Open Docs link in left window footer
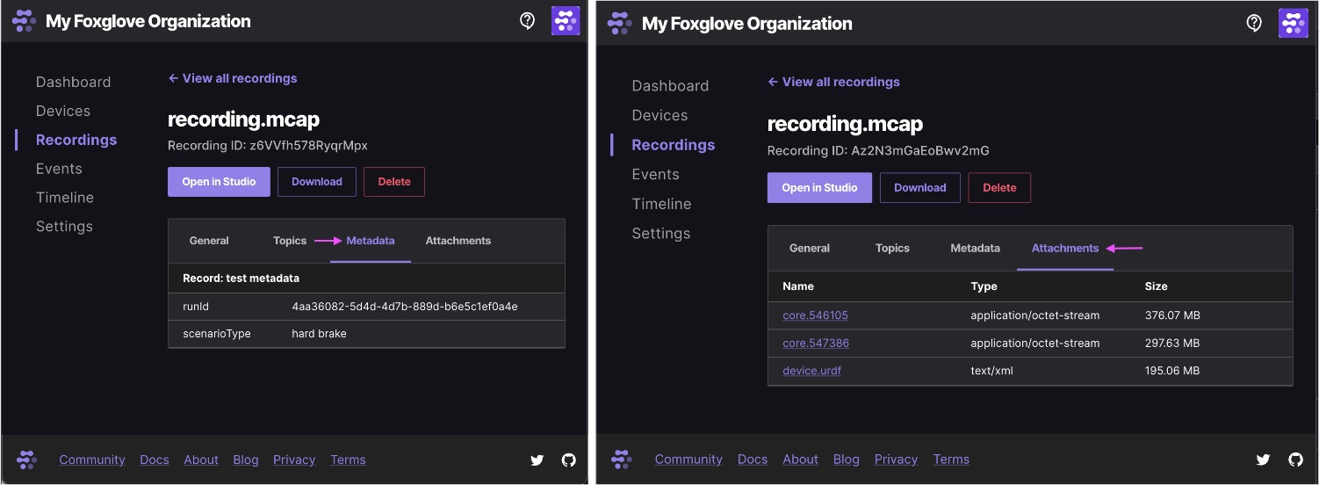Viewport: 1319px width, 485px height. (x=155, y=460)
